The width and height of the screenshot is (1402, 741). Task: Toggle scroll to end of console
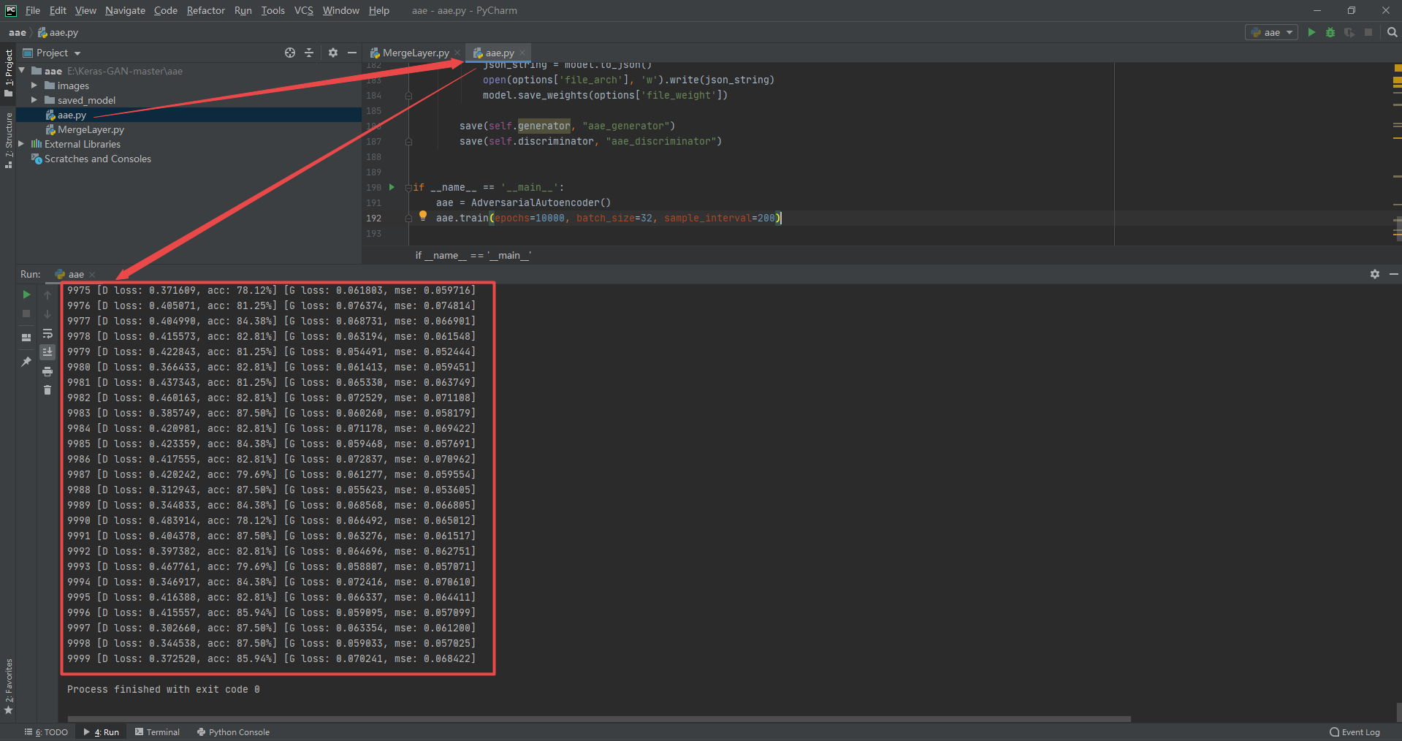point(47,352)
